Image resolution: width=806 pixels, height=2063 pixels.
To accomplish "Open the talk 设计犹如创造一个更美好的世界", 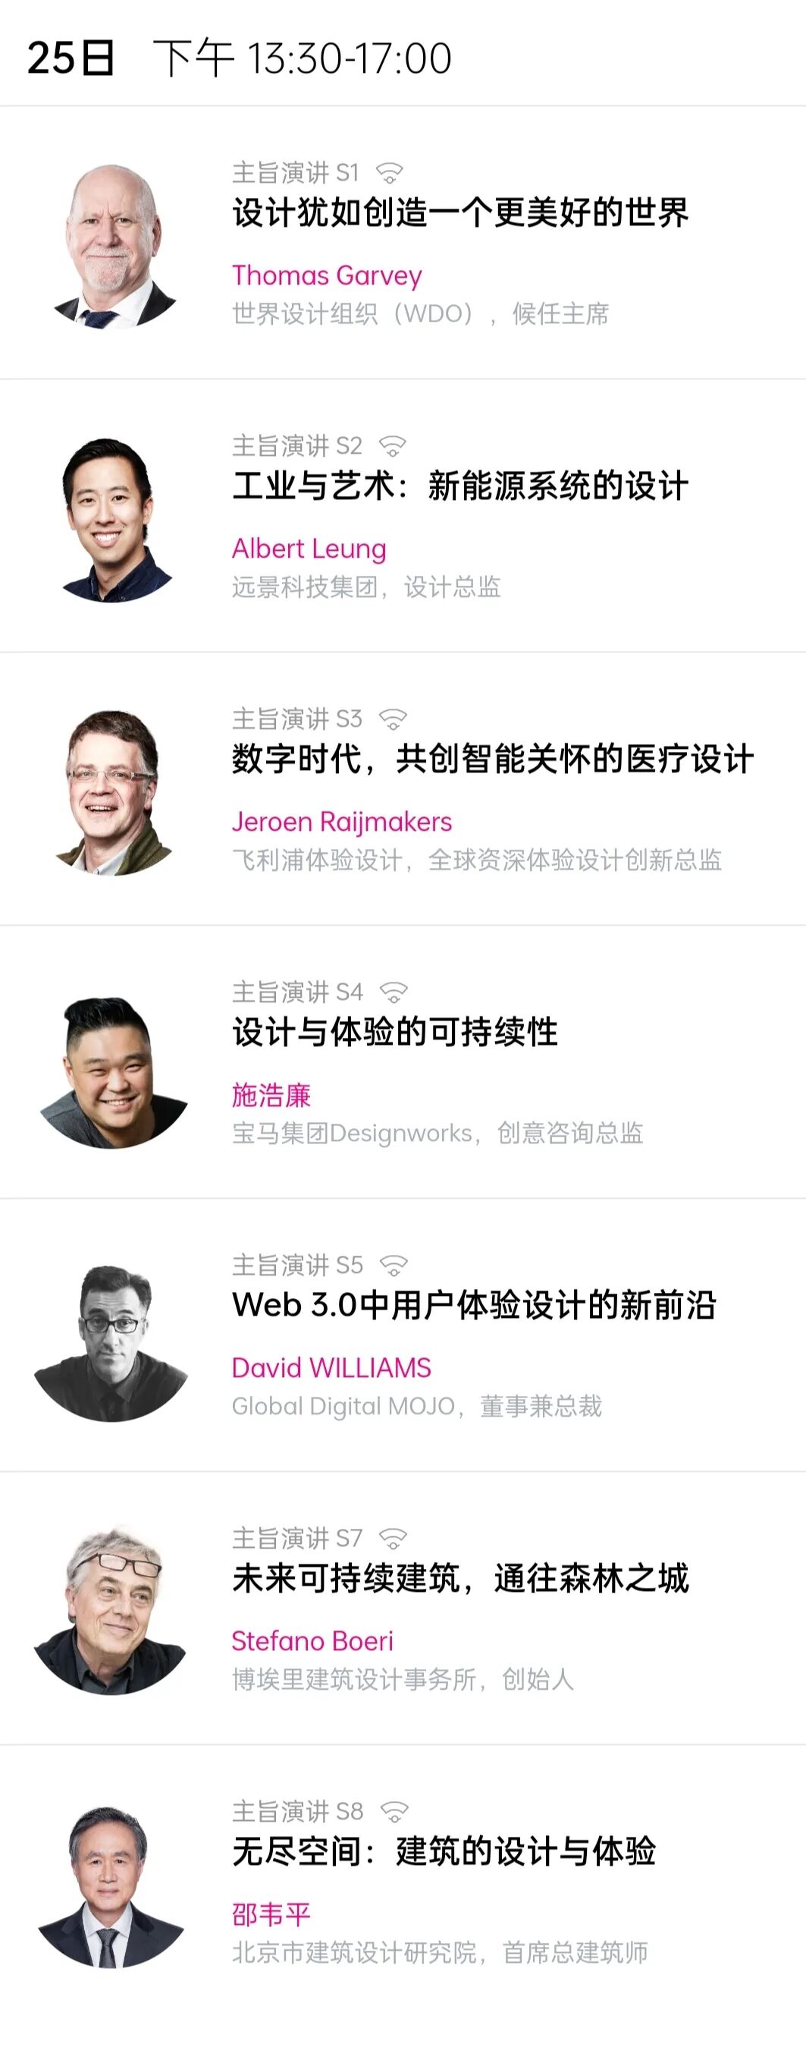I will [460, 213].
